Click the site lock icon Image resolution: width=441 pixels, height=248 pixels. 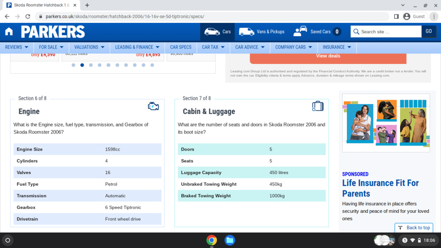click(41, 17)
